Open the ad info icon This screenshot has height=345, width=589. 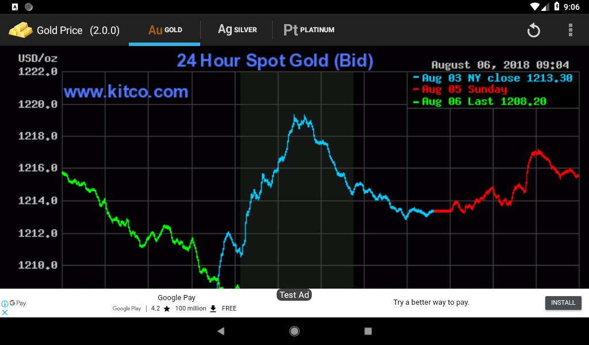[5, 304]
